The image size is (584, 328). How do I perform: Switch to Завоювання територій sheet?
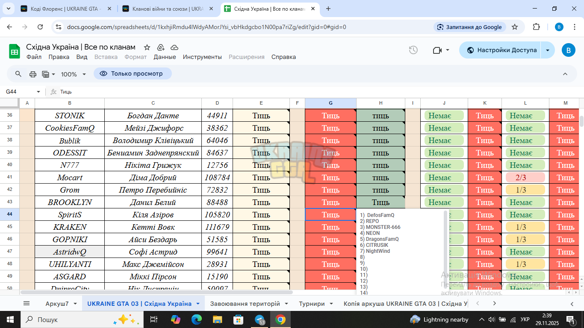pyautogui.click(x=245, y=304)
